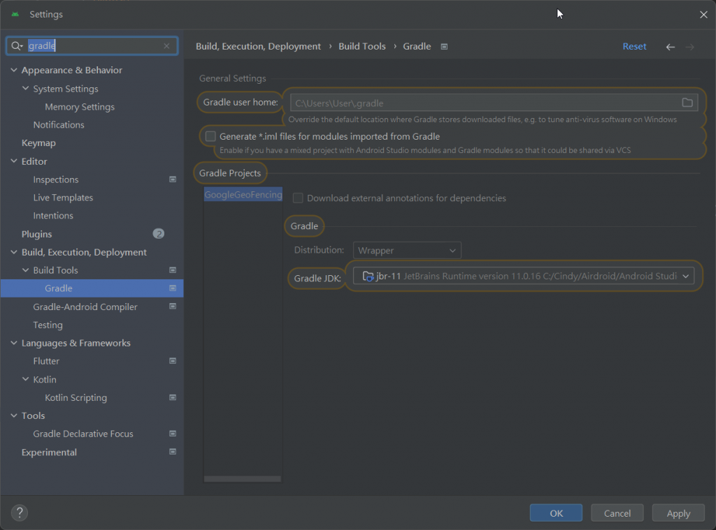Viewport: 716px width, 530px height.
Task: Select Testing under Build, Execution, Deployment
Action: pyautogui.click(x=48, y=325)
